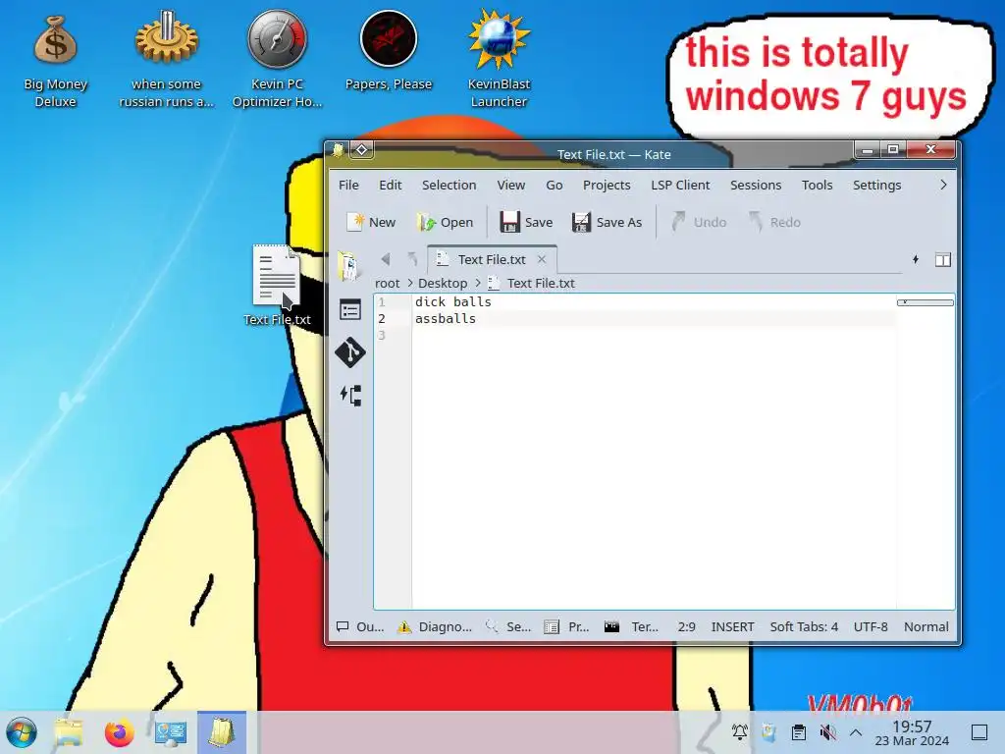Launch Firefox from the taskbar
Image resolution: width=1005 pixels, height=754 pixels.
[x=120, y=732]
